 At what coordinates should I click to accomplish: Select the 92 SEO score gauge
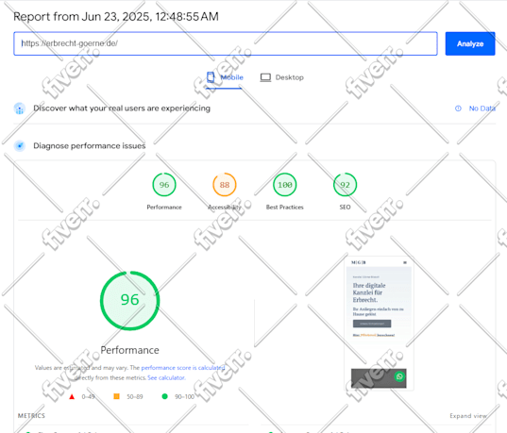pyautogui.click(x=345, y=185)
